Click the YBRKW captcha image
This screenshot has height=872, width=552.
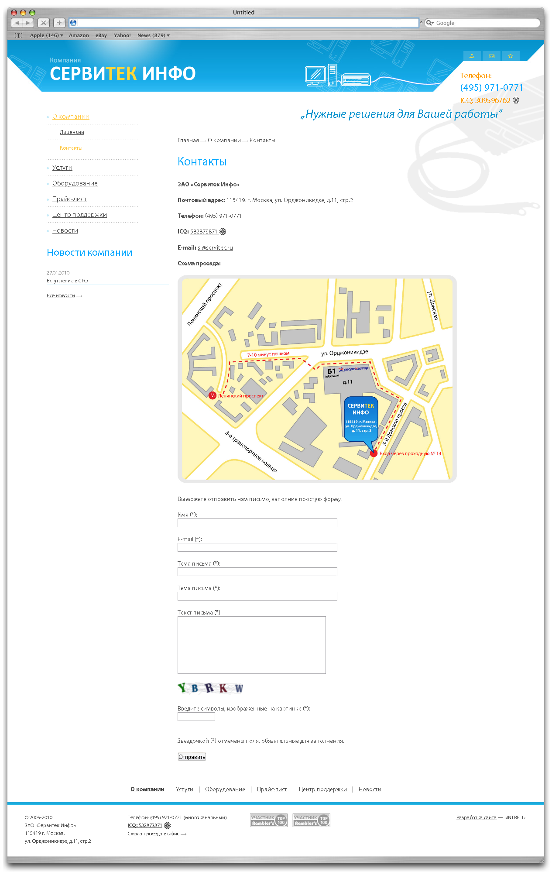click(211, 688)
